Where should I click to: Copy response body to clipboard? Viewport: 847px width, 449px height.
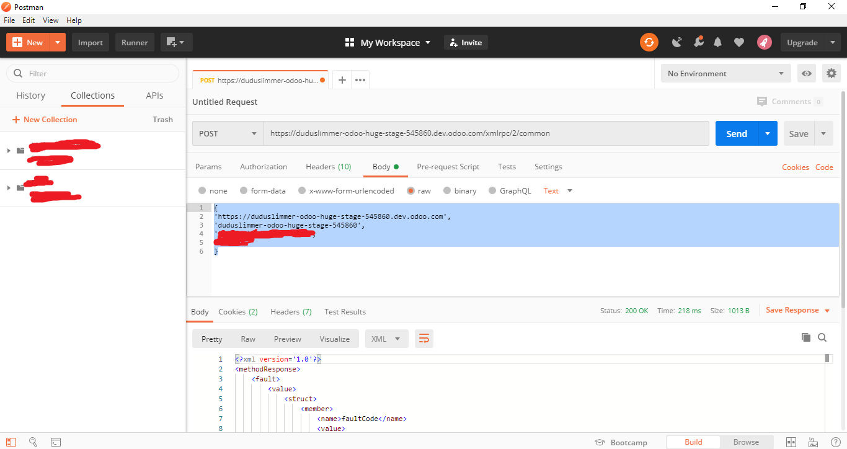coord(806,337)
